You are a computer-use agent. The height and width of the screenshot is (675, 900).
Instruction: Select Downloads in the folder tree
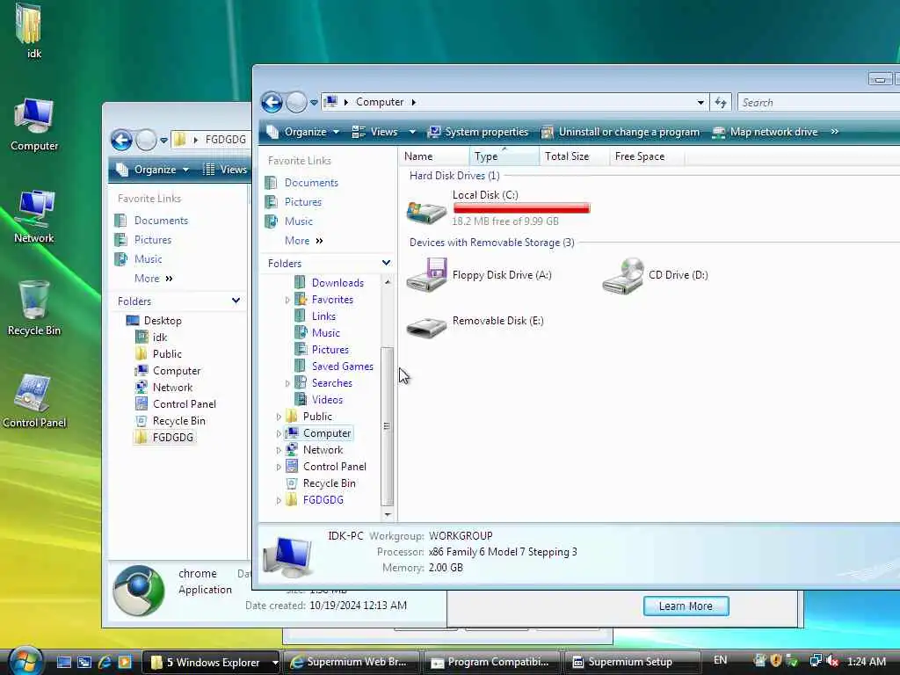[337, 282]
